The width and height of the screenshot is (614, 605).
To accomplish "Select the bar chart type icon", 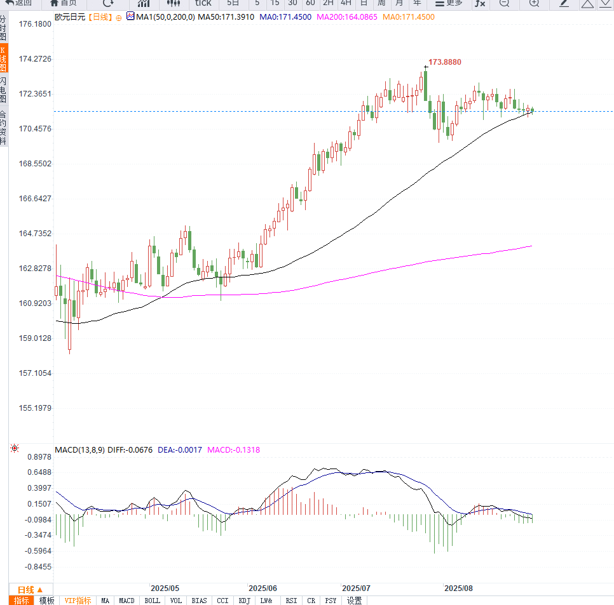I will click(x=144, y=3).
